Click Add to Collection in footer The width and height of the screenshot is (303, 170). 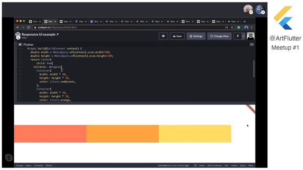214,165
